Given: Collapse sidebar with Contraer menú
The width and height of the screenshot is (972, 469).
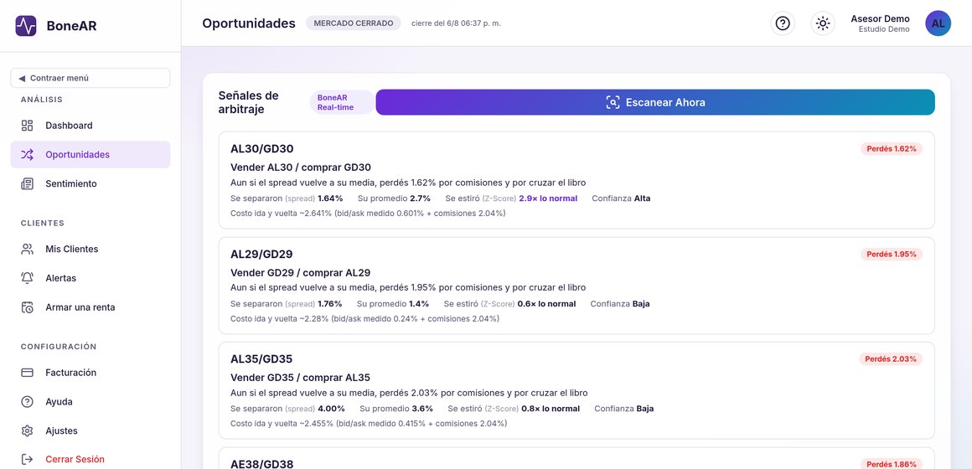Looking at the screenshot, I should (90, 78).
